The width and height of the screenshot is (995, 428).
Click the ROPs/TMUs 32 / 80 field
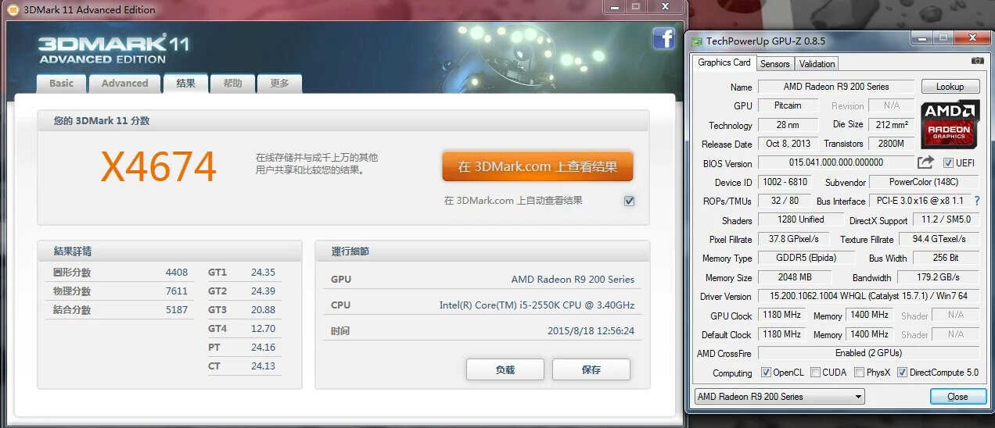point(785,201)
